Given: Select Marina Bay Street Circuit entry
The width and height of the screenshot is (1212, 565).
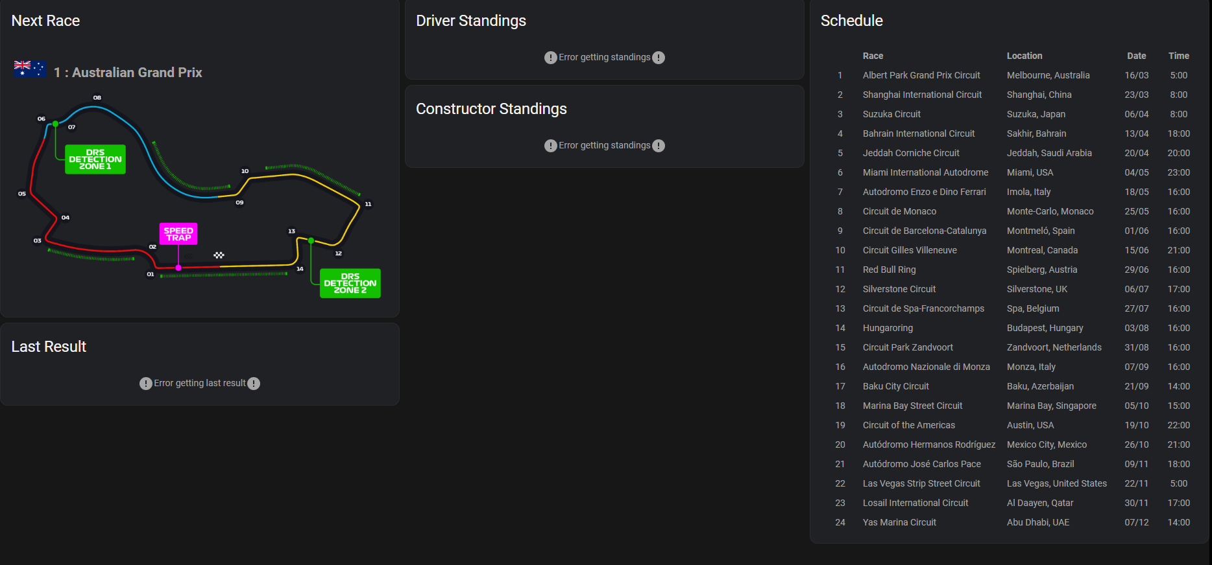Looking at the screenshot, I should tap(912, 406).
